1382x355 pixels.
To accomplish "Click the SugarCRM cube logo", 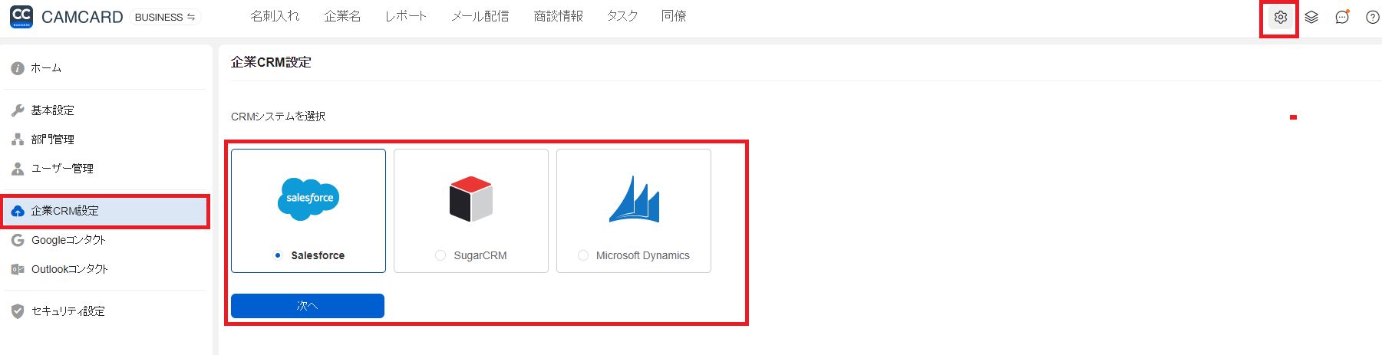I will [x=471, y=199].
